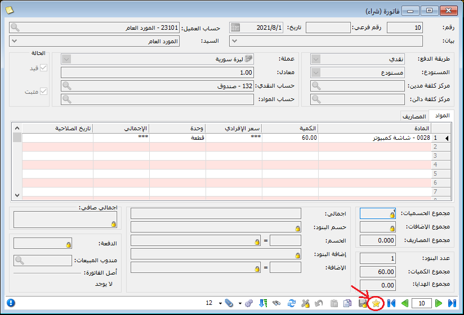Screen dimensions: 464x315
Task: Click the locked delete X icon
Action: 305,303
